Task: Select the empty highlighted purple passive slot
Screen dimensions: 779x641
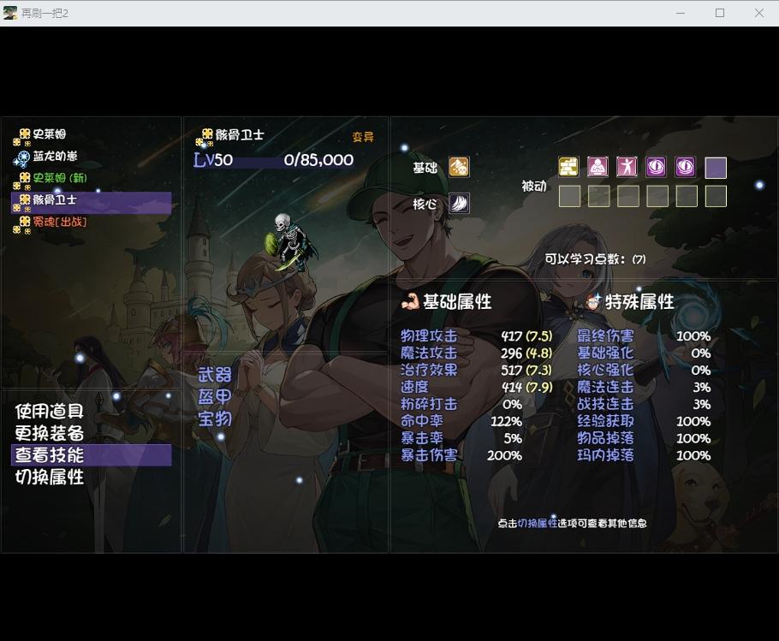Action: [716, 168]
